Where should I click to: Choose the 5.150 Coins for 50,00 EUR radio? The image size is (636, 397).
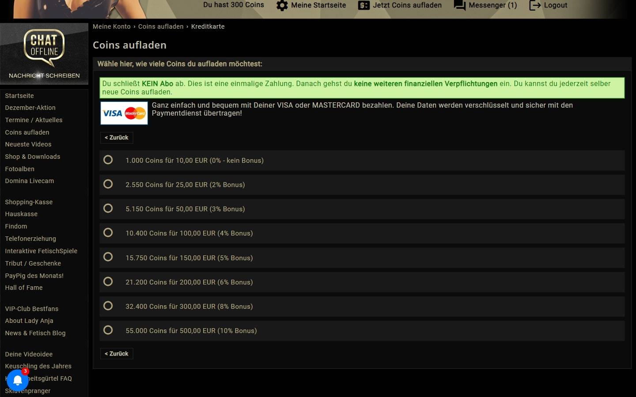pos(108,209)
